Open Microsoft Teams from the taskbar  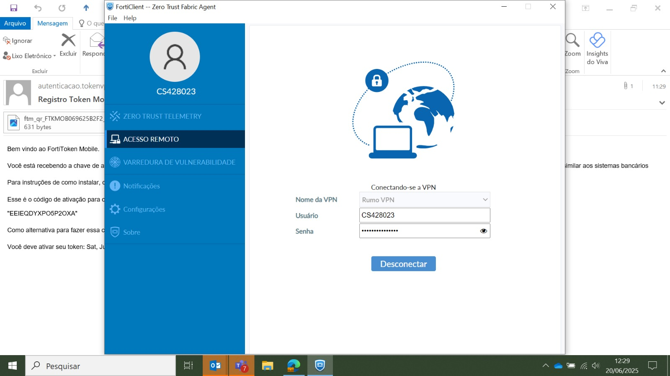(242, 366)
